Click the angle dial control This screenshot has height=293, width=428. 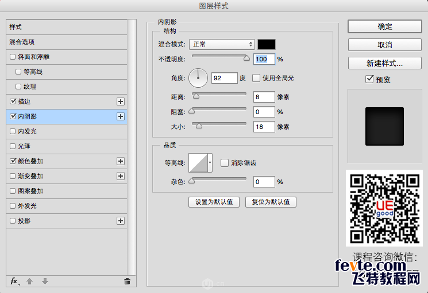[198, 78]
